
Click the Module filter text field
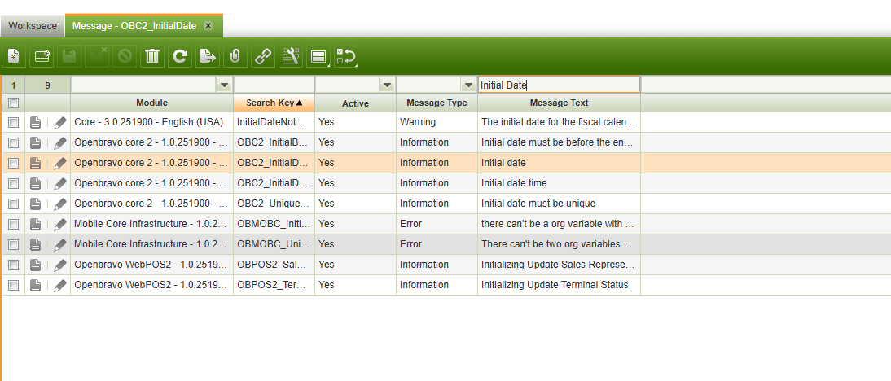tap(144, 85)
